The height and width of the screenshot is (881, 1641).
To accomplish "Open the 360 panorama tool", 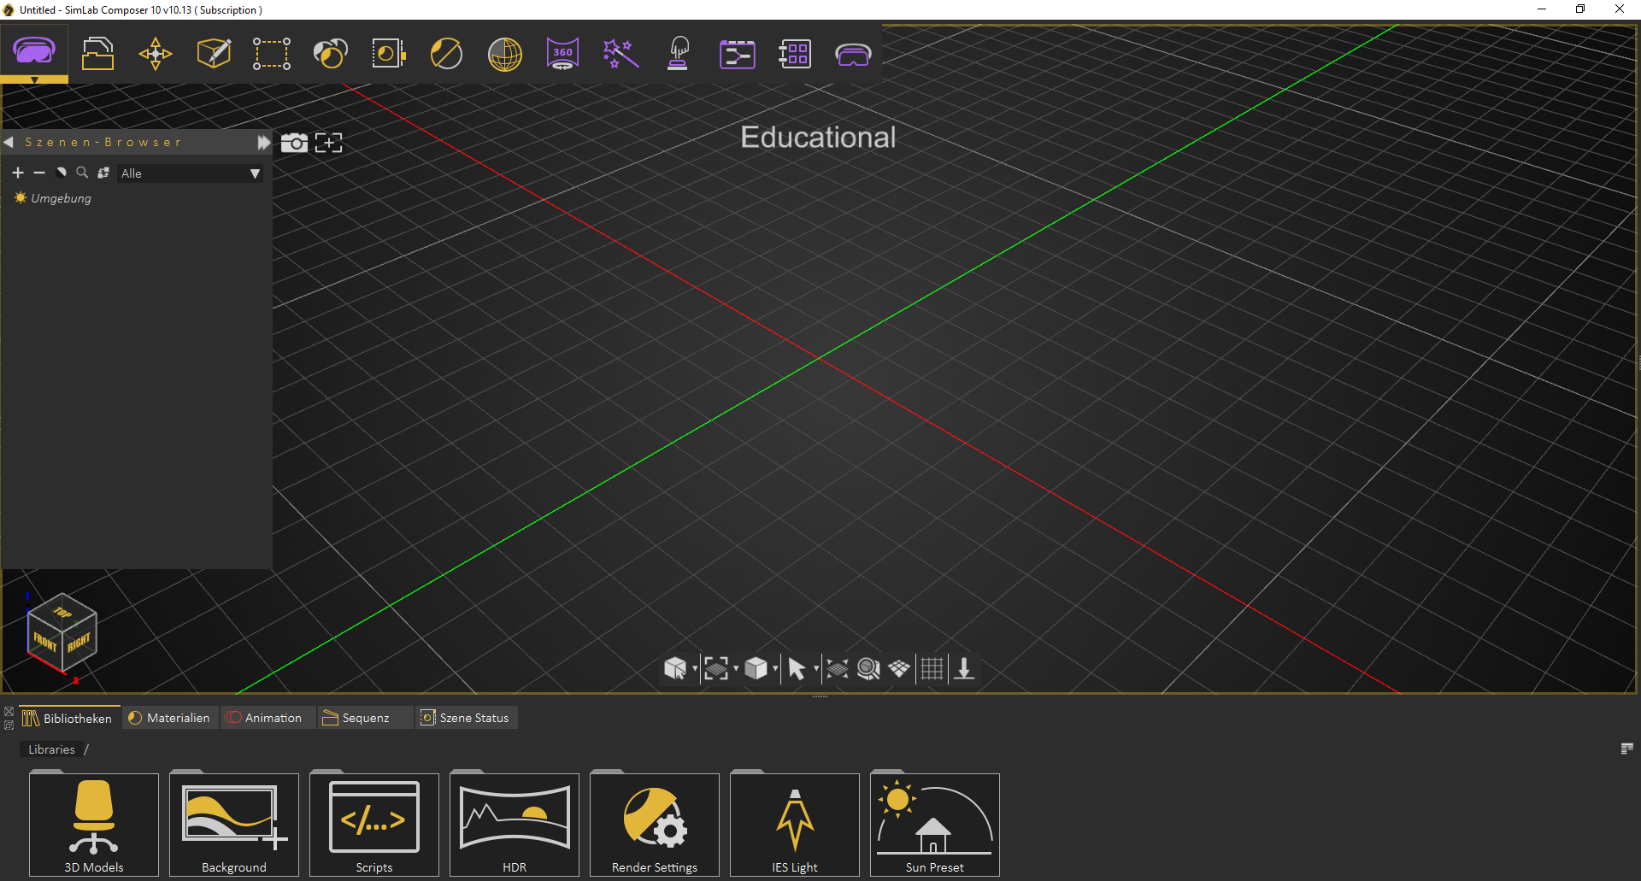I will pyautogui.click(x=562, y=53).
